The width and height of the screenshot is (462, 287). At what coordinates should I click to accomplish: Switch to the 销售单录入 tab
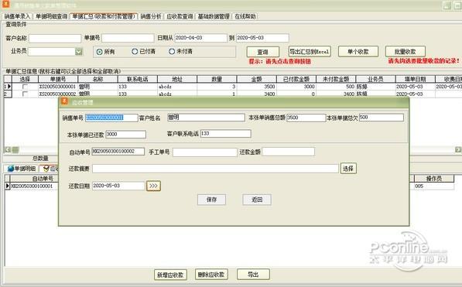pos(17,16)
